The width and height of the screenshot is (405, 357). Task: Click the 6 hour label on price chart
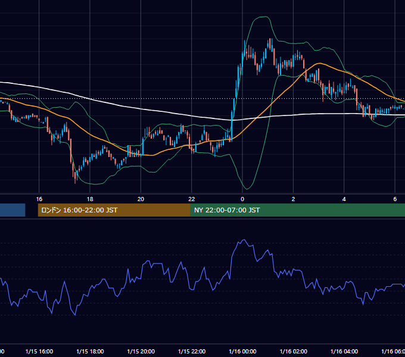pyautogui.click(x=395, y=199)
